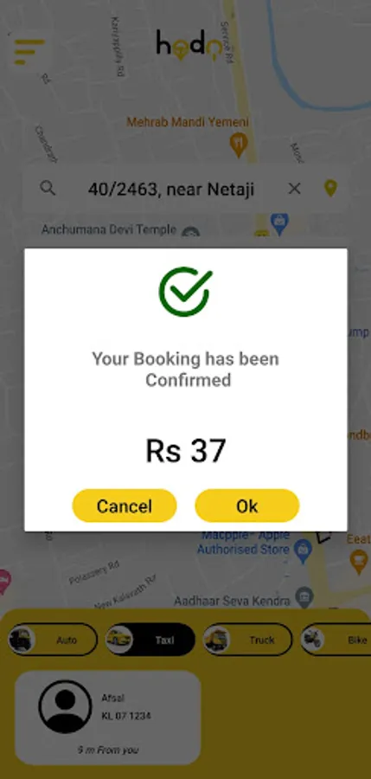Click the search magnifier icon
Screen dimensions: 371x779
48,189
